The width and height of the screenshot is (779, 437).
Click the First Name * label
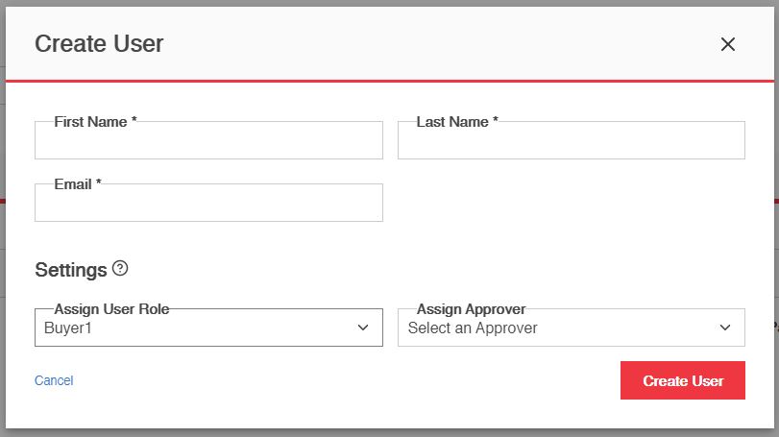[x=95, y=122]
